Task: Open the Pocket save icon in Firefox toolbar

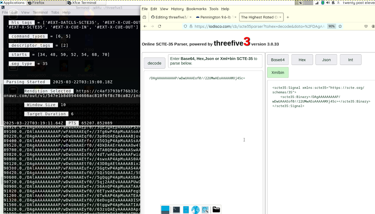Action: pyautogui.click(x=366, y=26)
